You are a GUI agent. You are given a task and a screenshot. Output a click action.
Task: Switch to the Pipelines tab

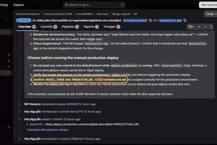point(71,27)
